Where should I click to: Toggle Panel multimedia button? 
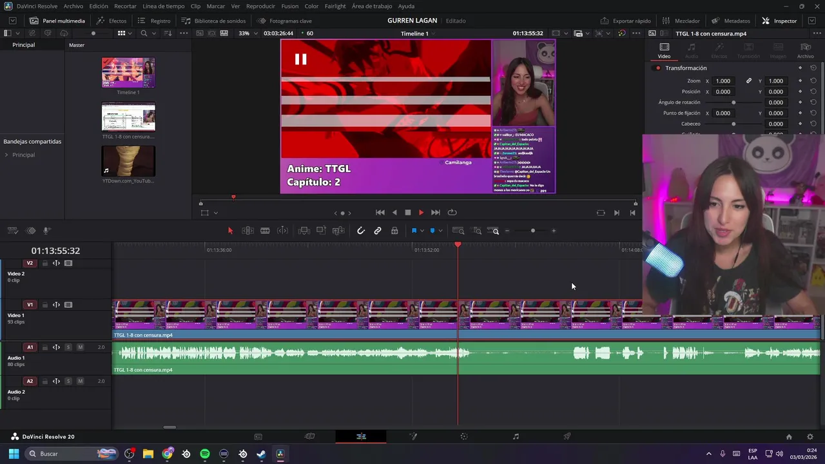57,21
